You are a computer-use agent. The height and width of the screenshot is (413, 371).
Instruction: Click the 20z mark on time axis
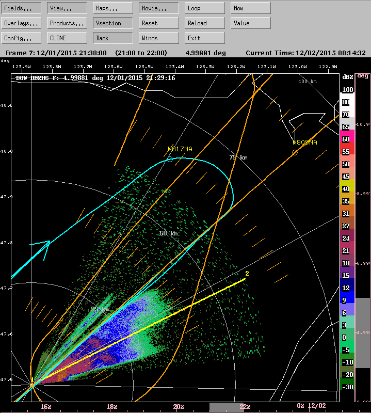pos(178,406)
